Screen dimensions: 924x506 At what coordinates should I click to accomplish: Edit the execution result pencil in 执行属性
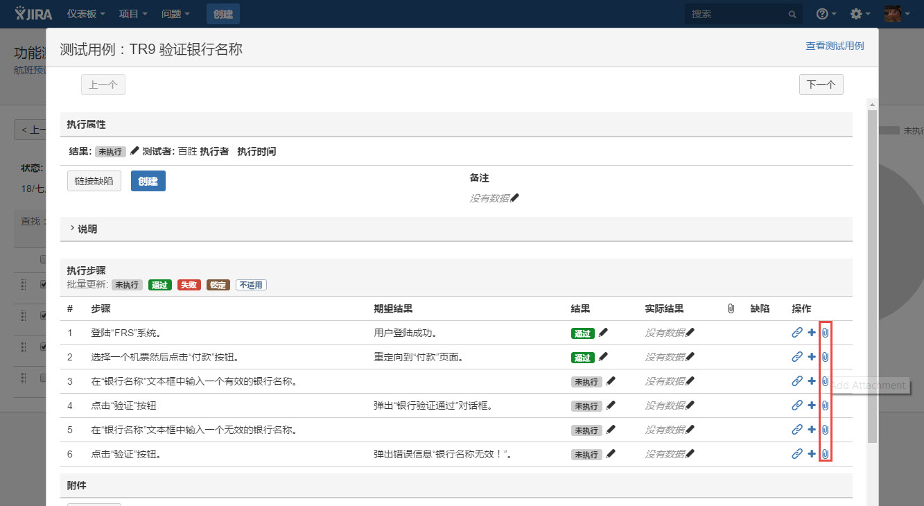134,151
